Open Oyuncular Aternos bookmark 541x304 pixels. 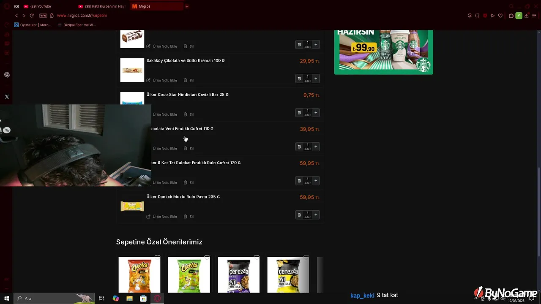33,25
